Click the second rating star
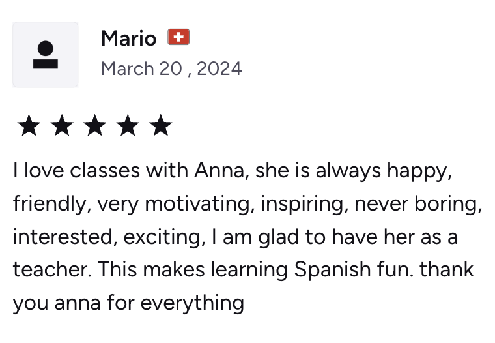495x343 pixels. 62,125
